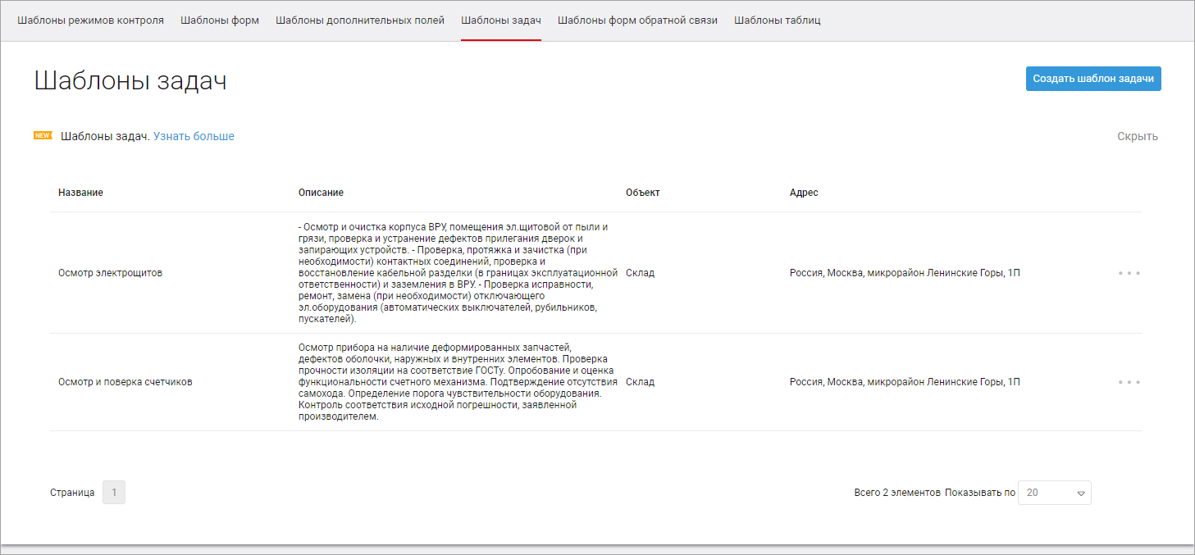Open the Осмотр электрощитов template
This screenshot has width=1195, height=555.
pyautogui.click(x=110, y=273)
